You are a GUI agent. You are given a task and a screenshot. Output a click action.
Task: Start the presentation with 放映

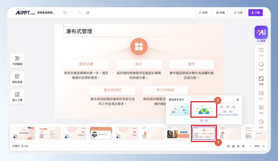[203, 12]
